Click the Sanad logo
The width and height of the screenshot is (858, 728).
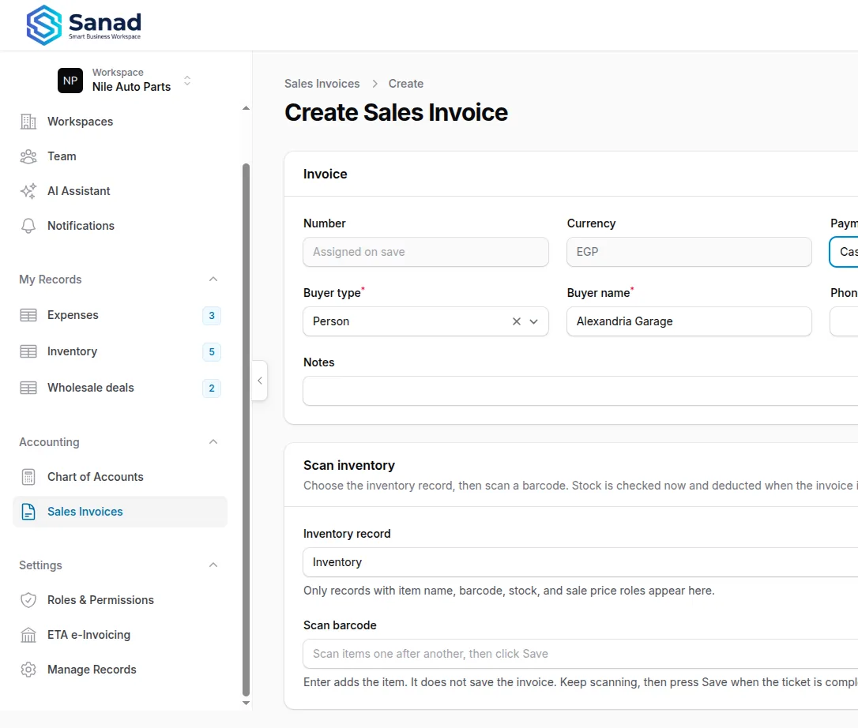click(84, 25)
